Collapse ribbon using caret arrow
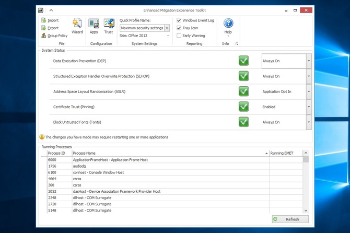 coord(51,10)
